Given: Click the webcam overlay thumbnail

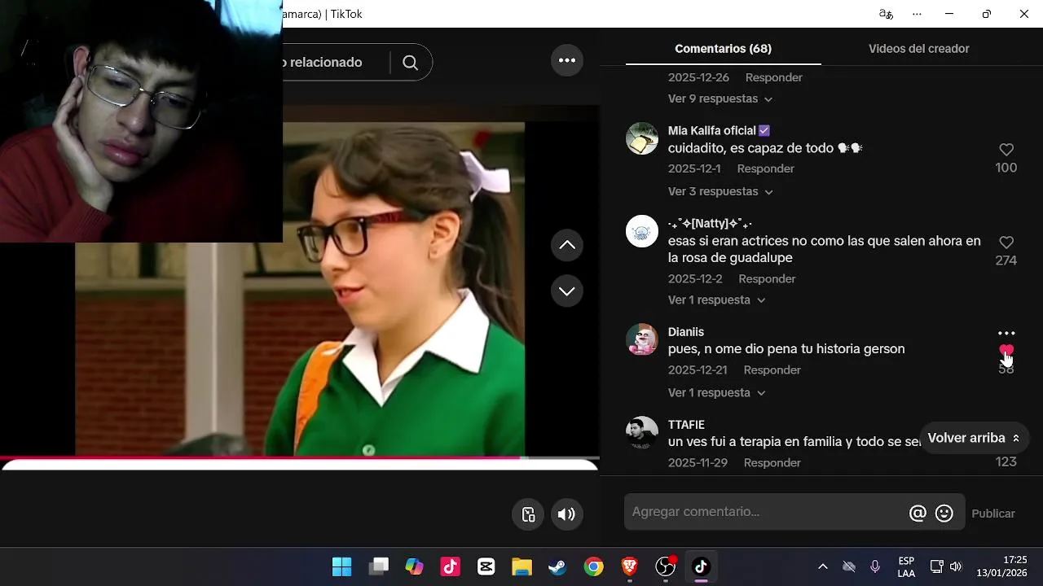Looking at the screenshot, I should pyautogui.click(x=141, y=121).
